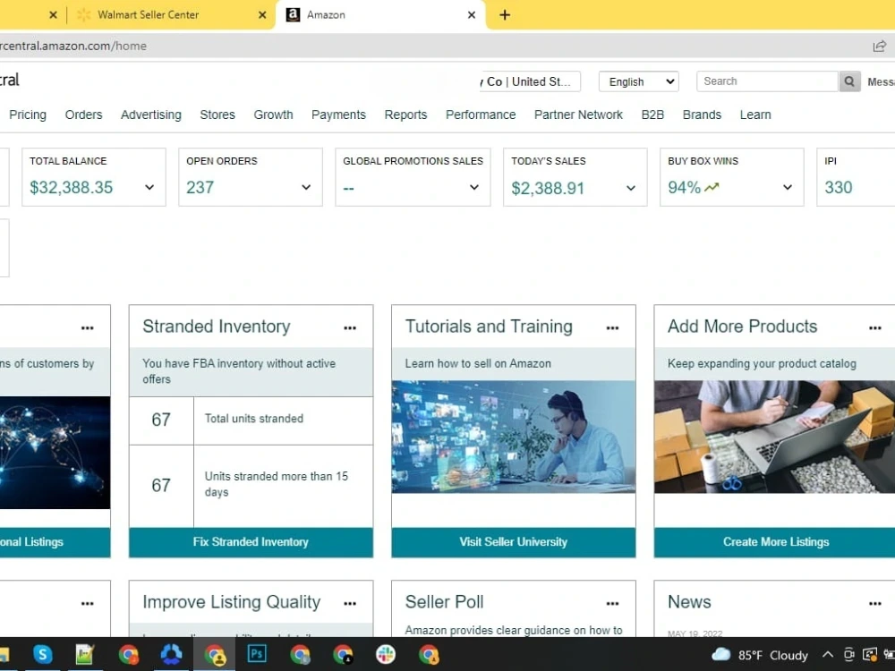This screenshot has width=895, height=671.
Task: Open Seller Poll card options menu
Action: tap(612, 604)
